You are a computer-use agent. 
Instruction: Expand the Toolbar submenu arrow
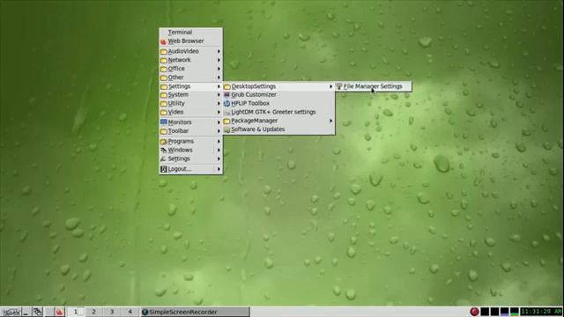pyautogui.click(x=219, y=131)
